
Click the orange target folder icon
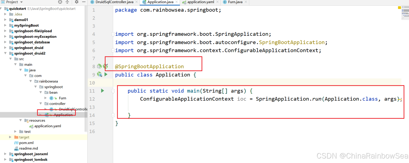pos(16,137)
